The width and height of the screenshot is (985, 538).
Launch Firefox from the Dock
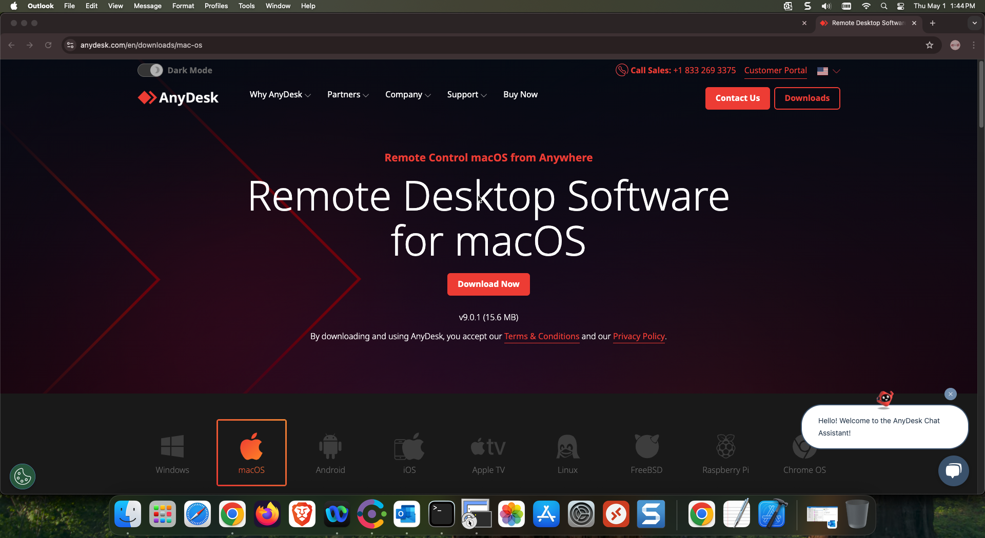[x=267, y=514]
